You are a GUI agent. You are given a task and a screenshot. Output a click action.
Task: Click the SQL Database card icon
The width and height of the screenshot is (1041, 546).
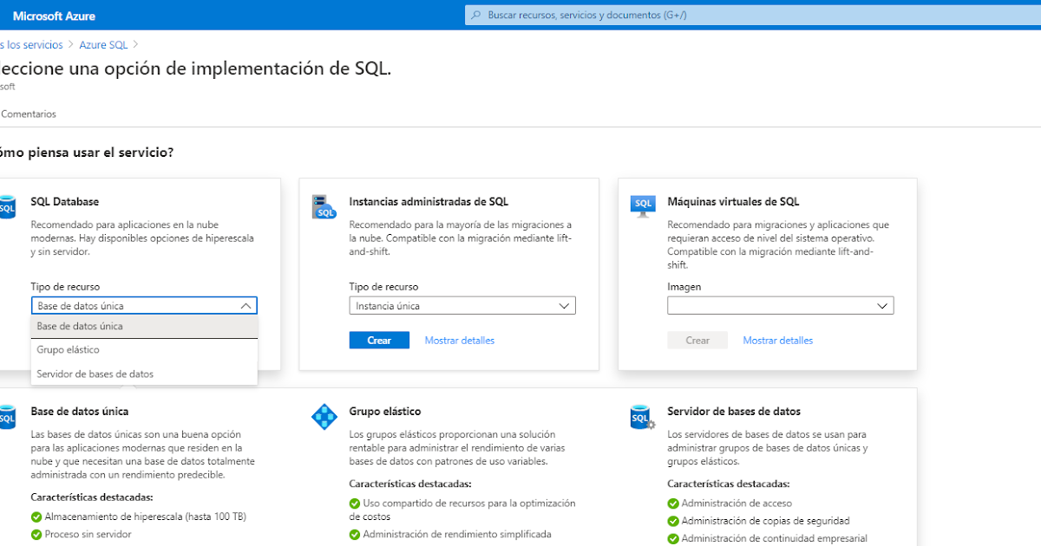(x=7, y=206)
